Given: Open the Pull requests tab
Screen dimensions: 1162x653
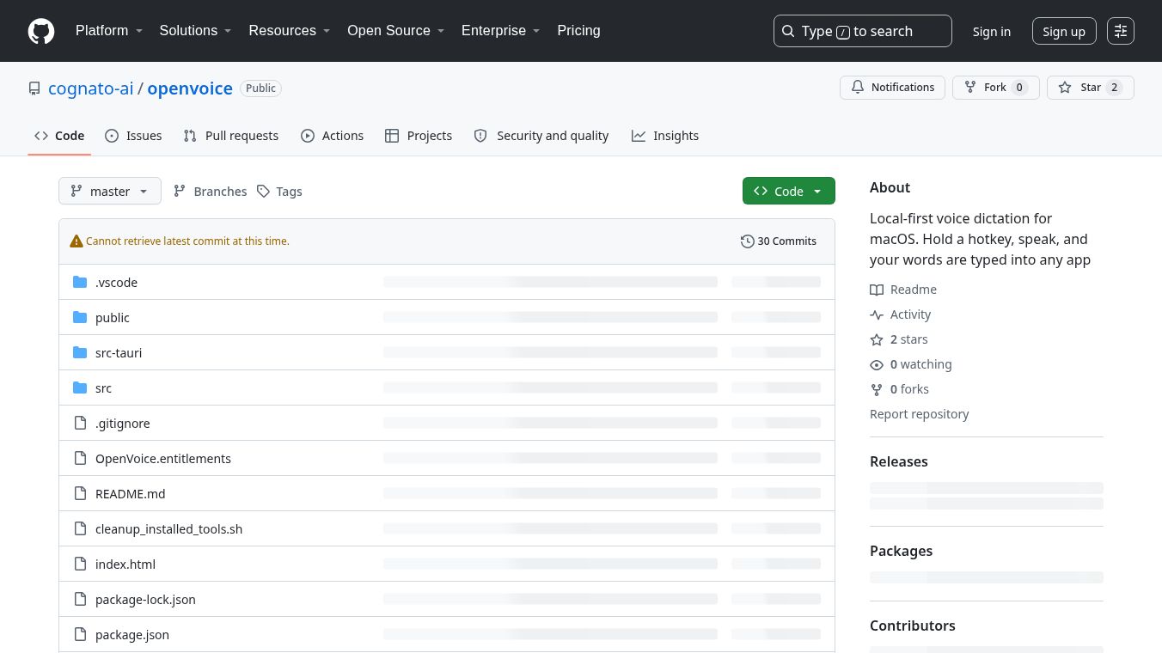Looking at the screenshot, I should (x=231, y=136).
